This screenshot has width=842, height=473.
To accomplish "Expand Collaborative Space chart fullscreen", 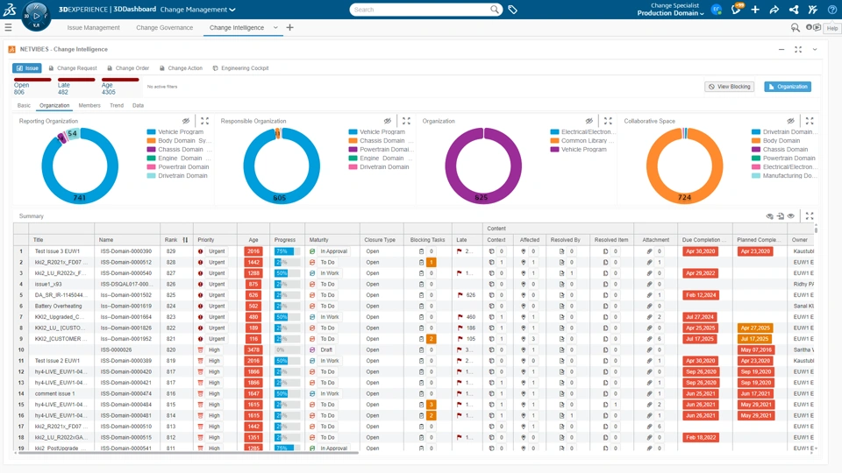I will click(x=810, y=121).
